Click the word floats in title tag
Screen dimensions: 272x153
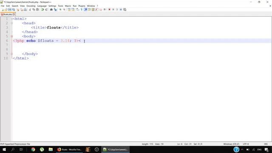tap(54, 28)
